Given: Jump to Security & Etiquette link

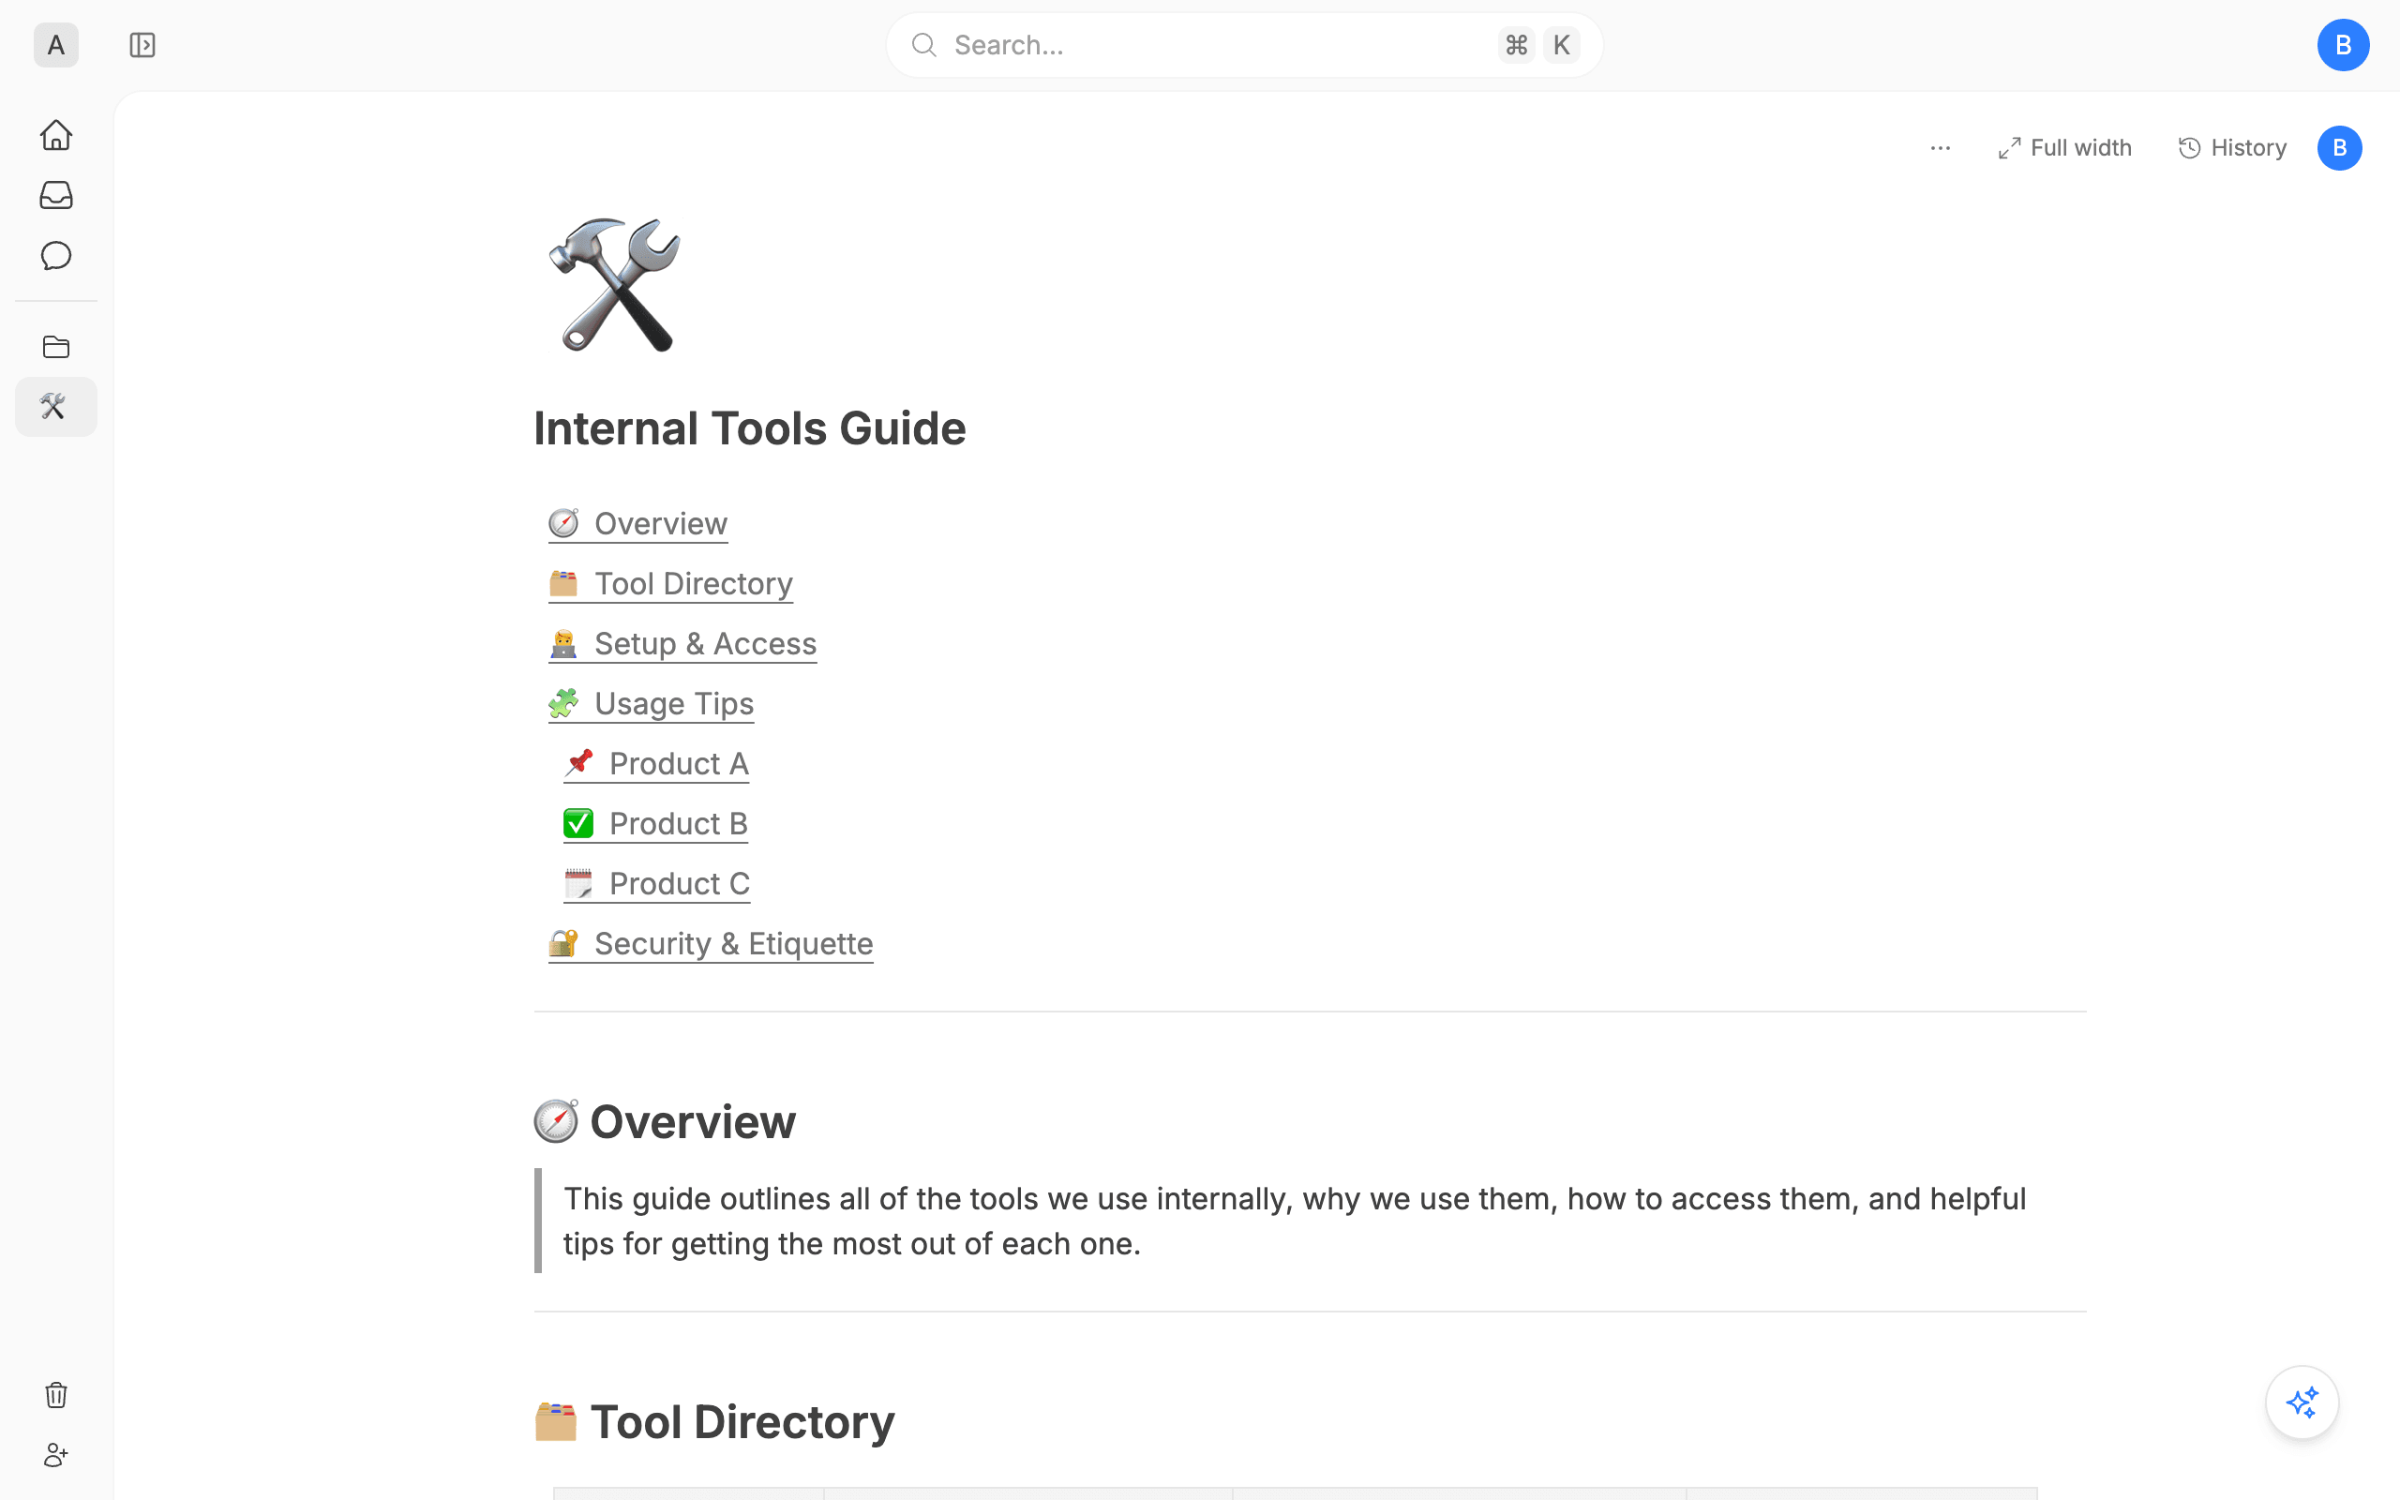Looking at the screenshot, I should [710, 943].
